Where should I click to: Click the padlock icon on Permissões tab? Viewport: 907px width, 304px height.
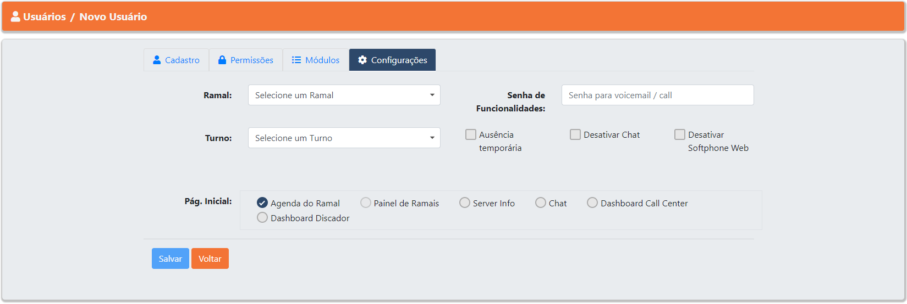coord(222,60)
